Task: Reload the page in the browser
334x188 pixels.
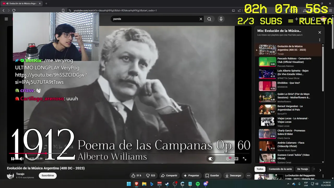Action: (x=14, y=10)
